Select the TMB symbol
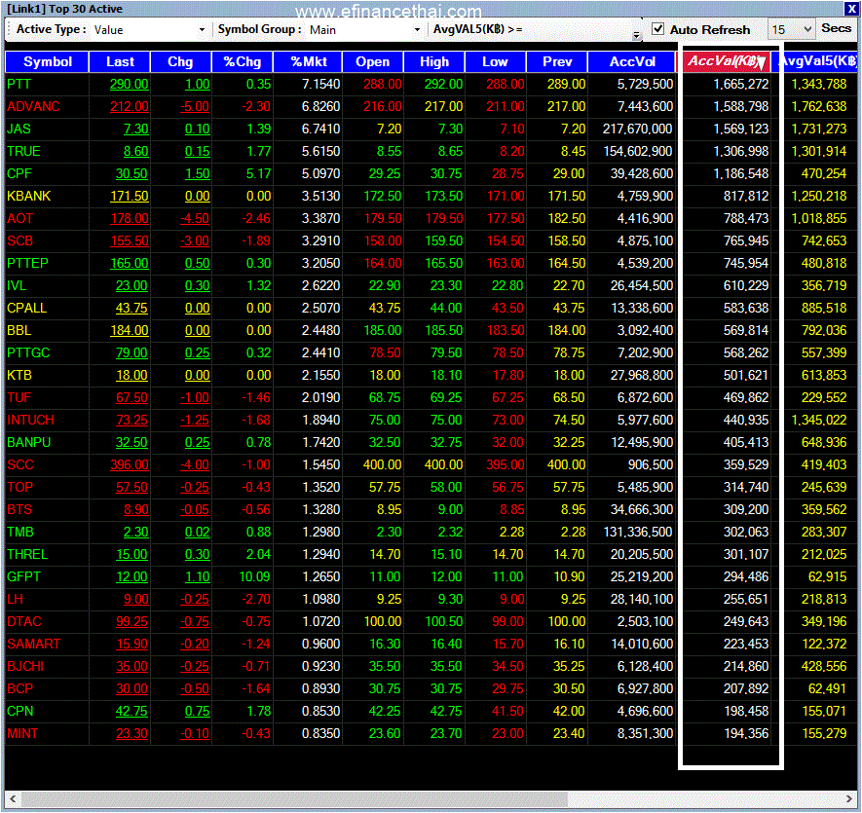Image resolution: width=862 pixels, height=813 pixels. coord(20,533)
